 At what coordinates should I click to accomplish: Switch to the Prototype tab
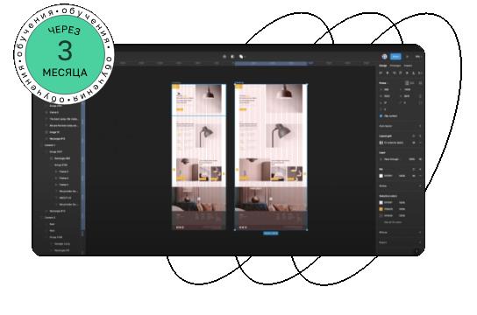[x=395, y=66]
